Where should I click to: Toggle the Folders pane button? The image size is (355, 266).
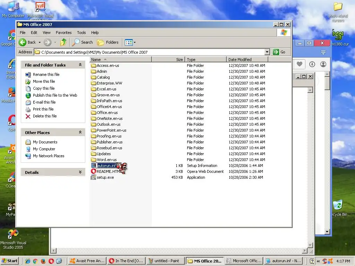pos(108,42)
